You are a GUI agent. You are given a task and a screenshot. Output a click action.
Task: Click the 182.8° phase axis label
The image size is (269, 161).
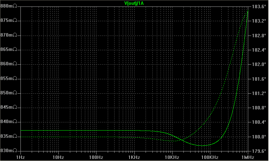coord(259,36)
